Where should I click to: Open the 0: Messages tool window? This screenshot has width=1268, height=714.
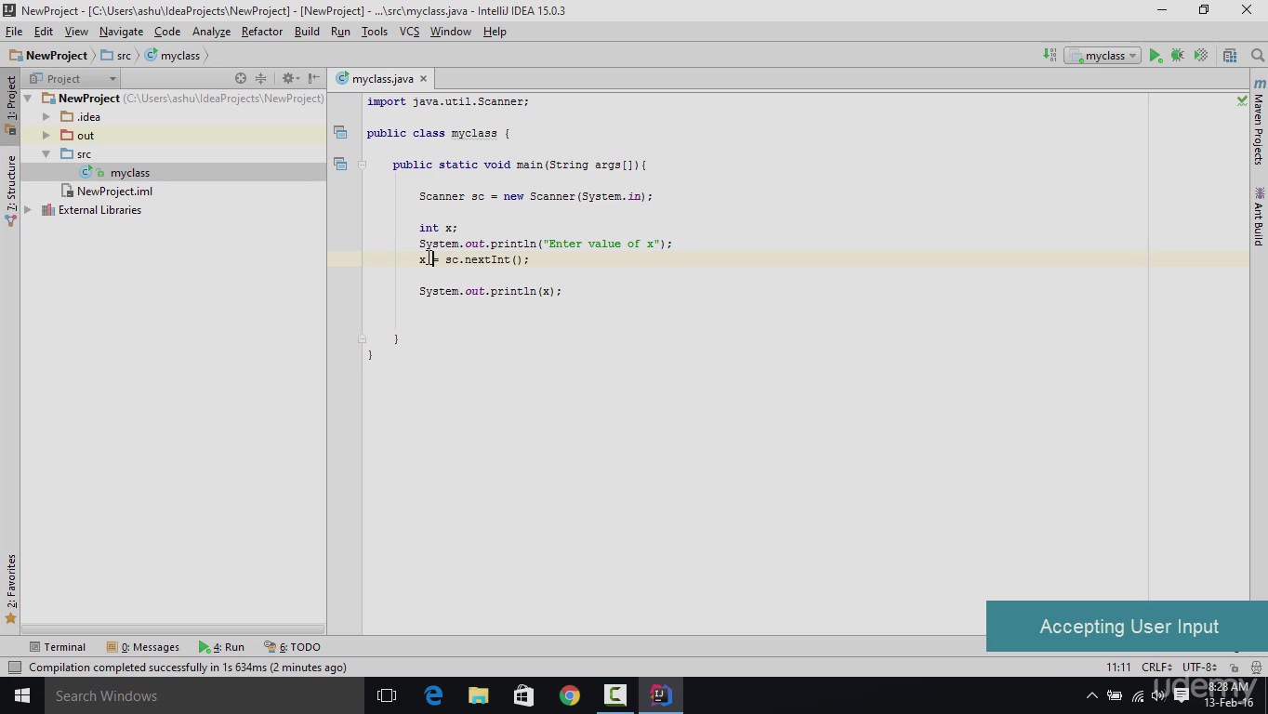[143, 647]
